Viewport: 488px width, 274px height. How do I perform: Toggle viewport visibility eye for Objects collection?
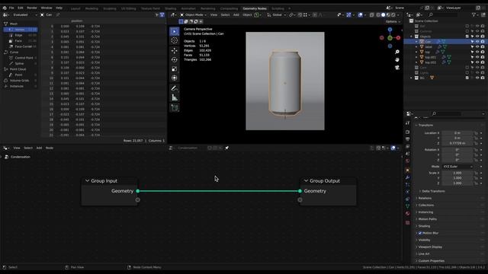tap(477, 37)
